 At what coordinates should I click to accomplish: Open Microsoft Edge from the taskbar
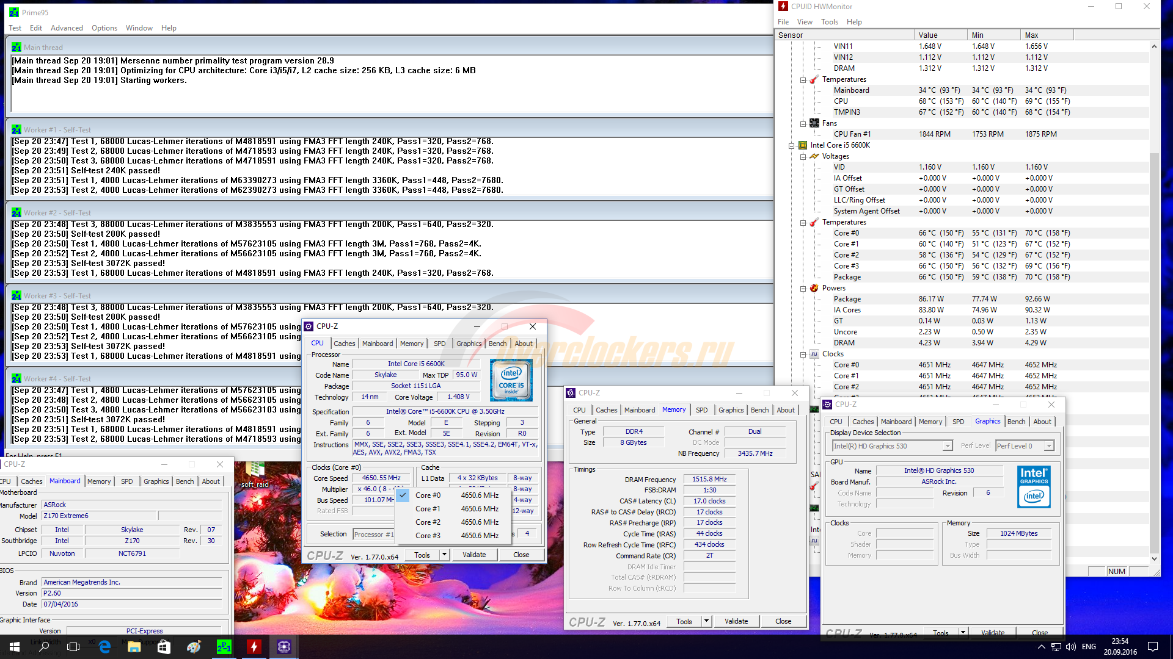tap(104, 646)
